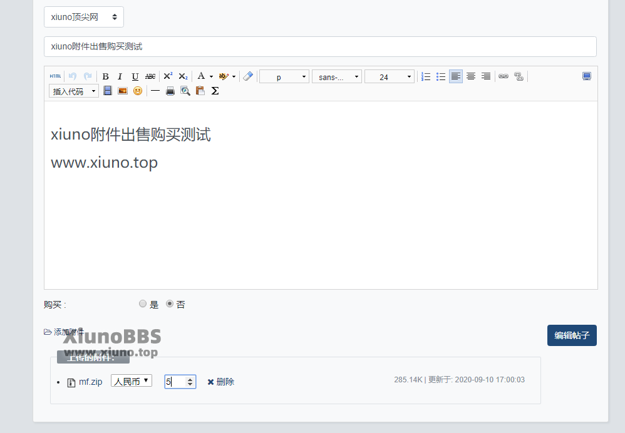Toggle underline formatting
The width and height of the screenshot is (625, 433).
click(135, 76)
